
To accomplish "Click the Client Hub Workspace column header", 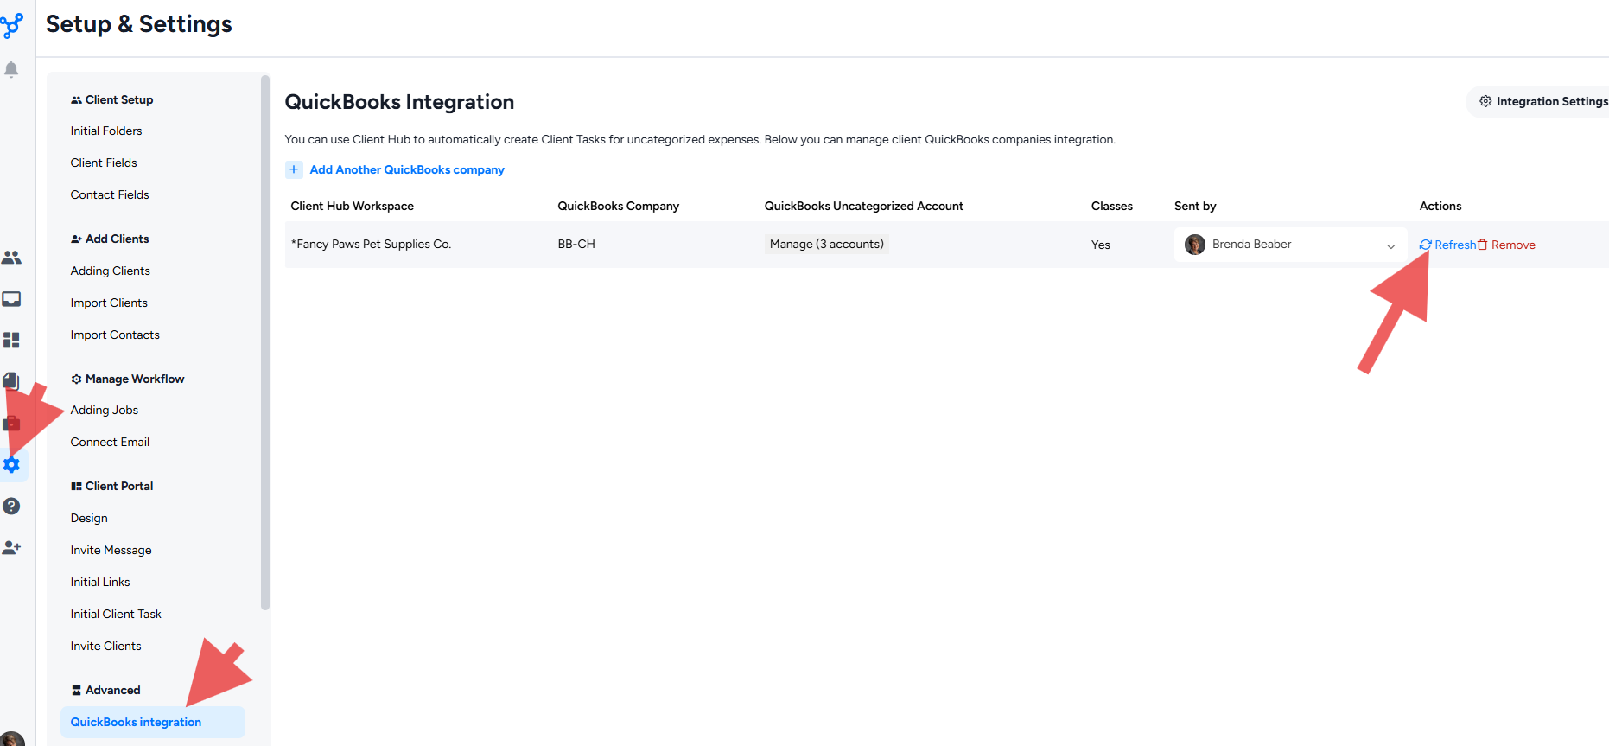I will [x=353, y=206].
